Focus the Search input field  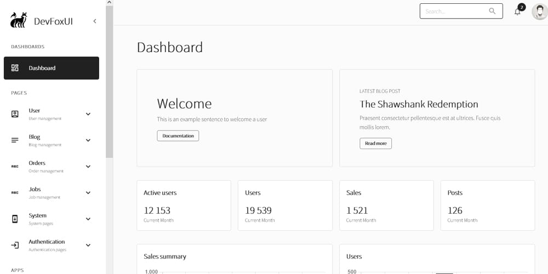tap(454, 11)
